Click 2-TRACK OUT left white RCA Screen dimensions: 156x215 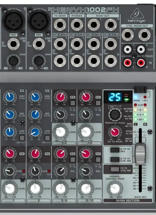click(x=128, y=49)
